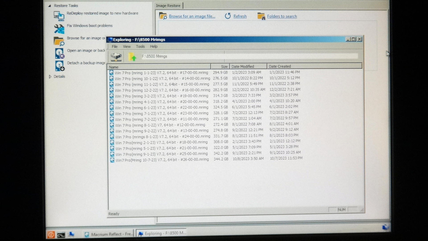
Task: Select file mrimg 5-1-23 #21-00-00.mrimg
Action: point(162,148)
